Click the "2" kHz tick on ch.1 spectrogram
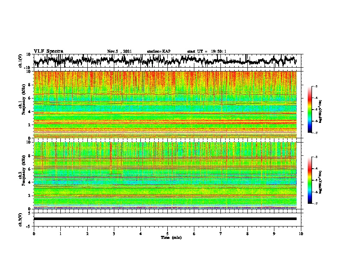This screenshot has width=339, height=262. click(x=30, y=125)
